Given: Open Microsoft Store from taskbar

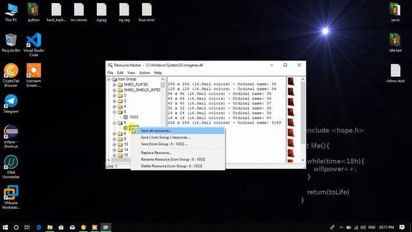Looking at the screenshot, I should pyautogui.click(x=61, y=227).
